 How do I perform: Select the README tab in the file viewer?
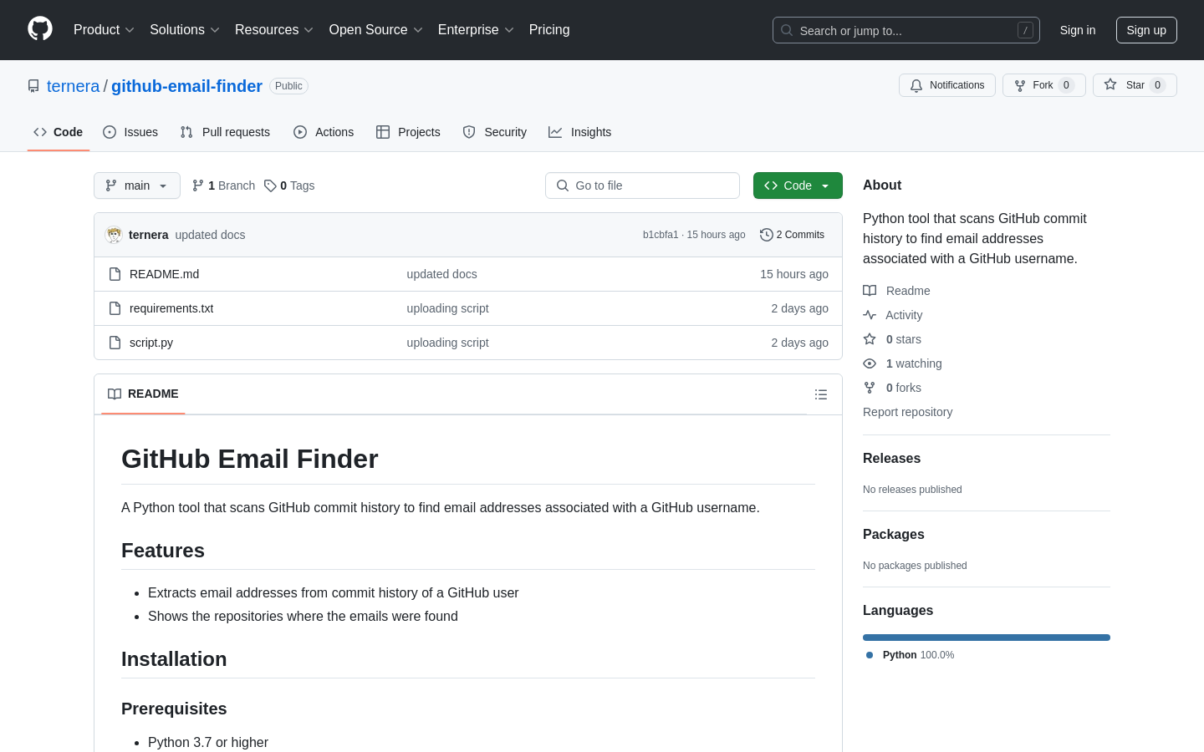tap(143, 394)
